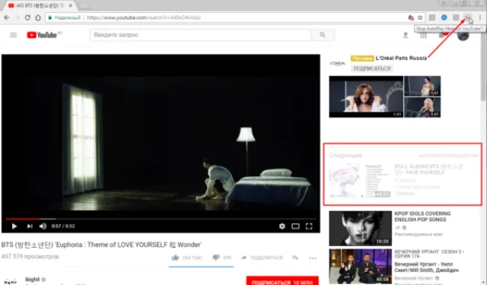Click the Stop AutoPlay Next extension icon
The image size is (487, 285).
pyautogui.click(x=467, y=17)
